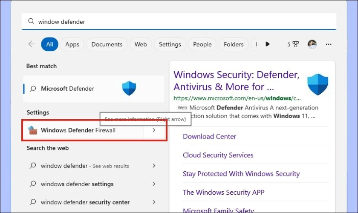Open the Download Center link
358x213 pixels.
pyautogui.click(x=209, y=136)
